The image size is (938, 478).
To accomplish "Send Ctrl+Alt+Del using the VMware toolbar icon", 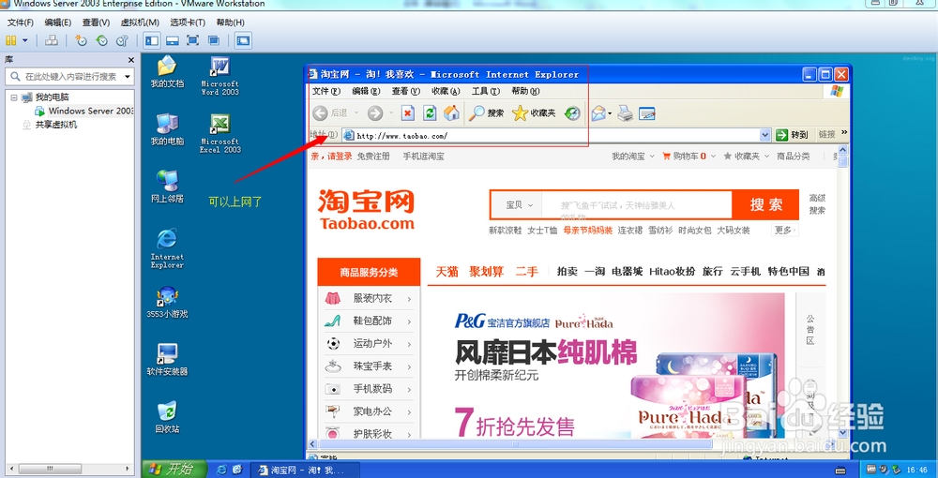I will click(52, 40).
